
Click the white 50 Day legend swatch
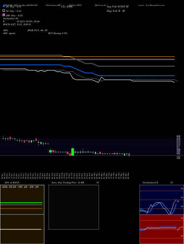4,11
